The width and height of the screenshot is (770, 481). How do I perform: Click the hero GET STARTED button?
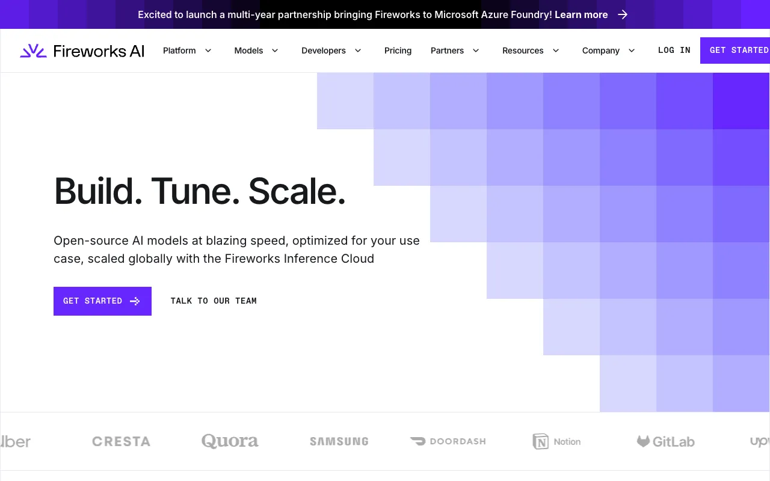(x=102, y=301)
